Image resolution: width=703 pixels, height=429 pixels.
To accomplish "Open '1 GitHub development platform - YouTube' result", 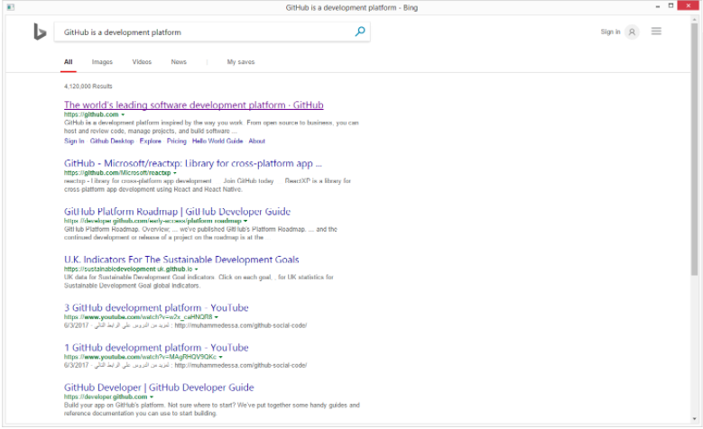I will click(156, 348).
